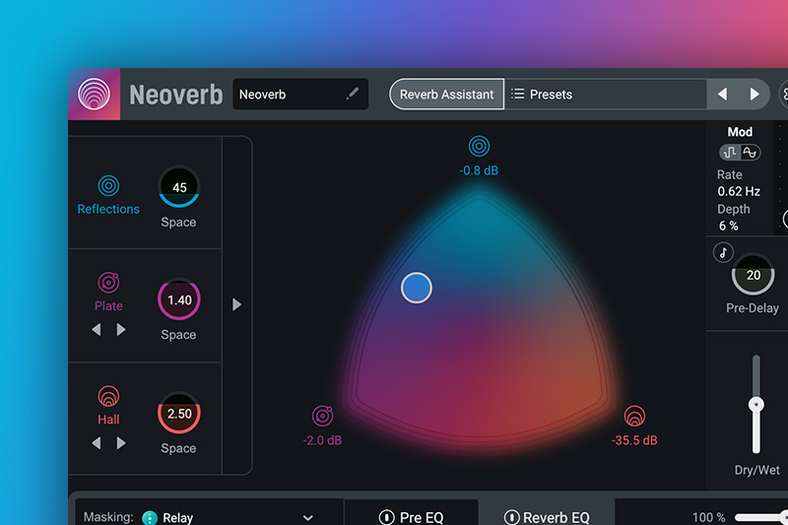Screen dimensions: 788x525
Task: Open the Masking source dropdown
Action: pos(209,517)
